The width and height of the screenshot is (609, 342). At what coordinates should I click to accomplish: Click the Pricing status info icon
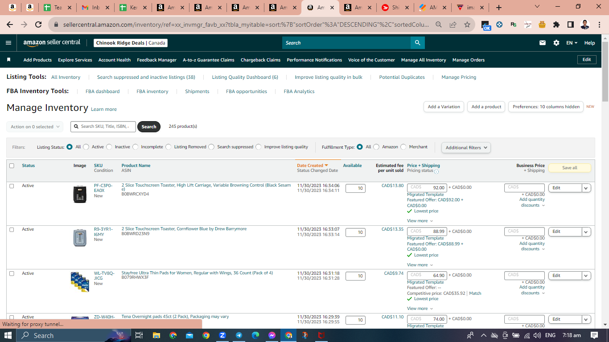click(x=436, y=171)
